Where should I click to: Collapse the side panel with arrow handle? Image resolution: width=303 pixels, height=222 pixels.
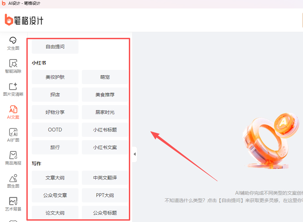click(135, 154)
